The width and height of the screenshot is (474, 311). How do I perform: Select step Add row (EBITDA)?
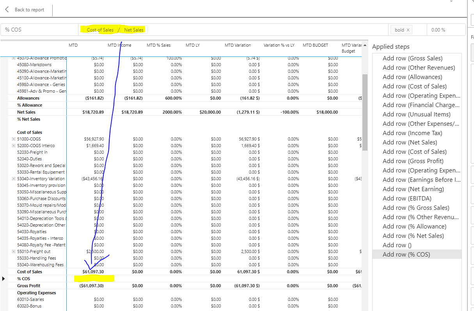pyautogui.click(x=407, y=199)
